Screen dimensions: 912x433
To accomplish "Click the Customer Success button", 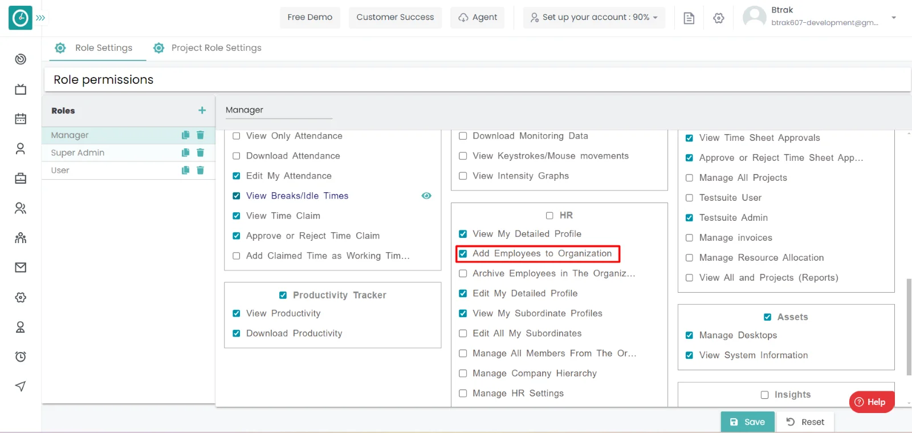I will tap(395, 17).
